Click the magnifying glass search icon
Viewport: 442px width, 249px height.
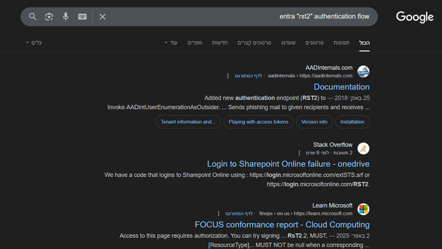pyautogui.click(x=32, y=17)
